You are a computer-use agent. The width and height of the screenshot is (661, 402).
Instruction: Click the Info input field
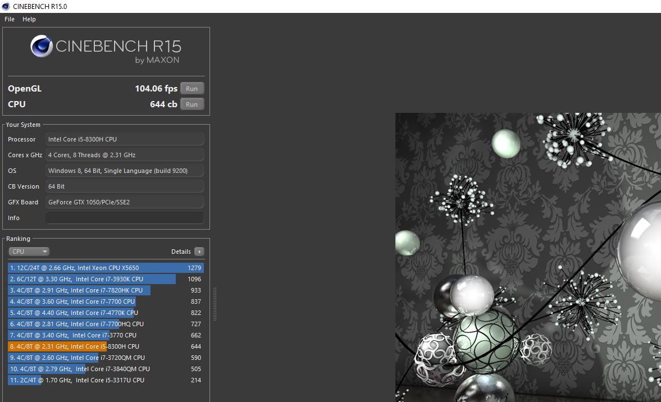tap(124, 218)
